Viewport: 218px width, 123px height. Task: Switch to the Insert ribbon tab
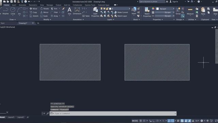coord(14,5)
